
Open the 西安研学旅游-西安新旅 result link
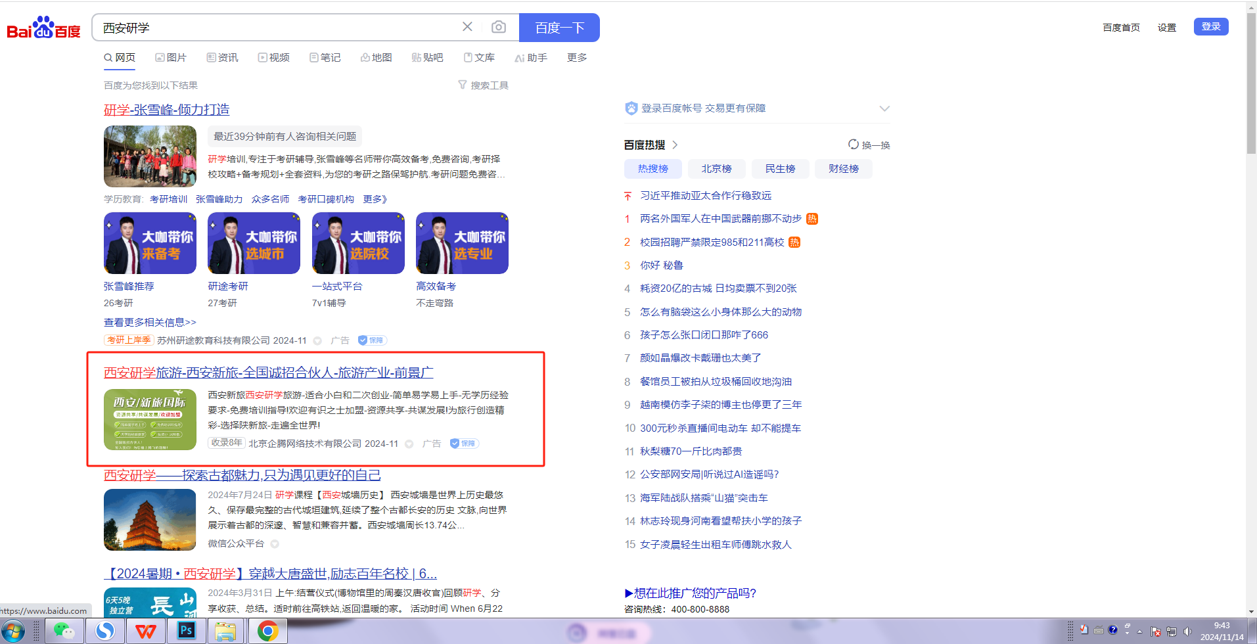(268, 373)
